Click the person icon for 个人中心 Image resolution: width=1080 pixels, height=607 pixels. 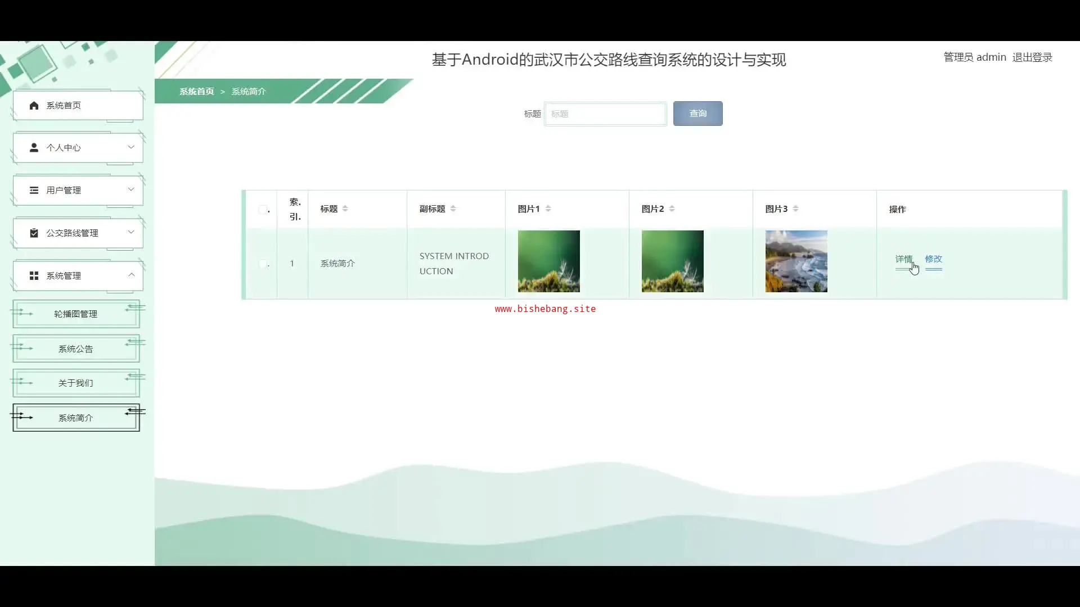coord(34,148)
